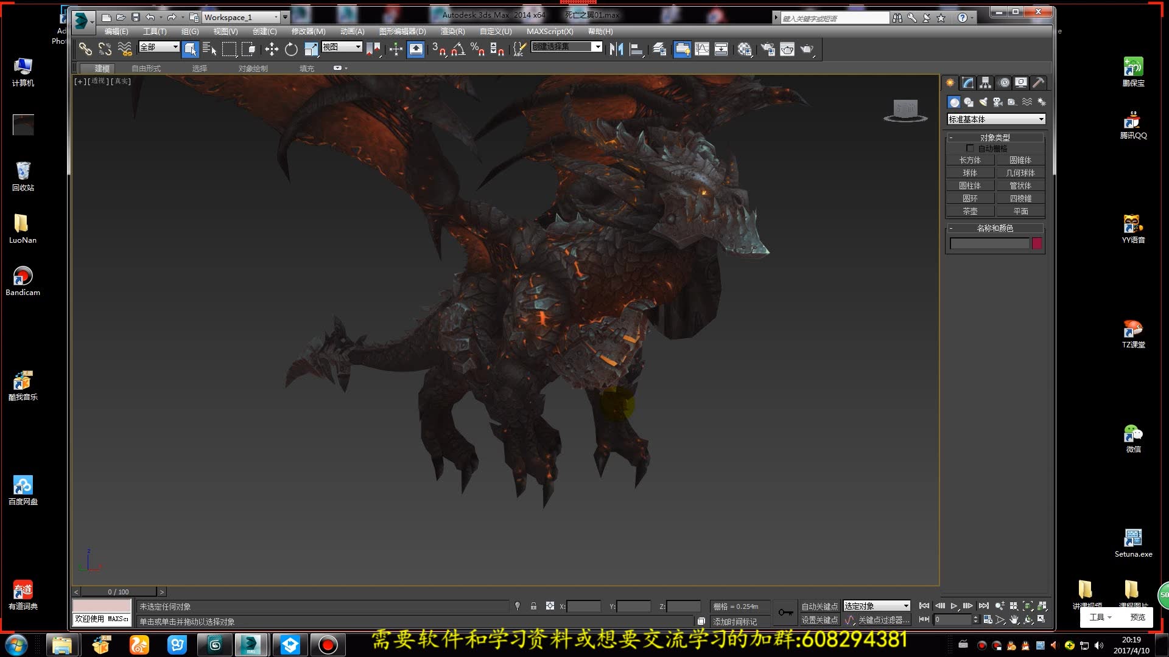Toggle the Set Key mode key icon
The height and width of the screenshot is (657, 1169).
click(785, 613)
